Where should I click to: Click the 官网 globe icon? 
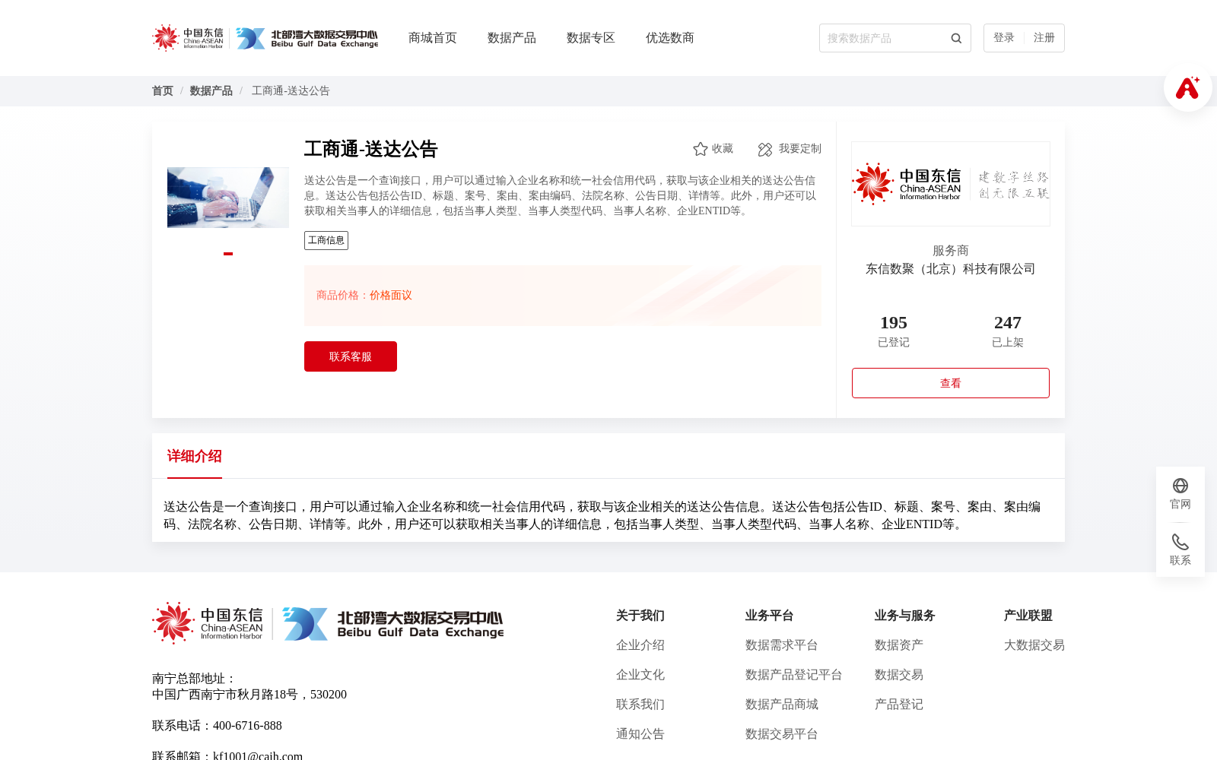(1180, 486)
